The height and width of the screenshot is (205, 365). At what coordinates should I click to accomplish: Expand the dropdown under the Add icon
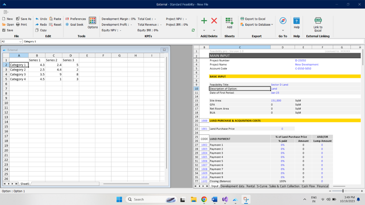(204, 31)
